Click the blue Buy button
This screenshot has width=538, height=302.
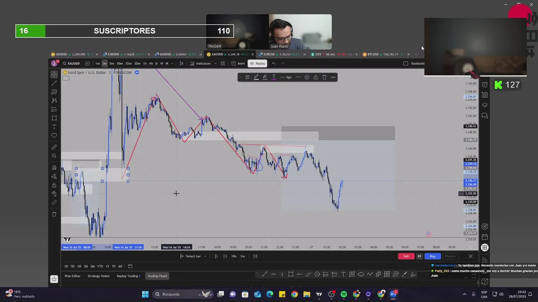433,256
